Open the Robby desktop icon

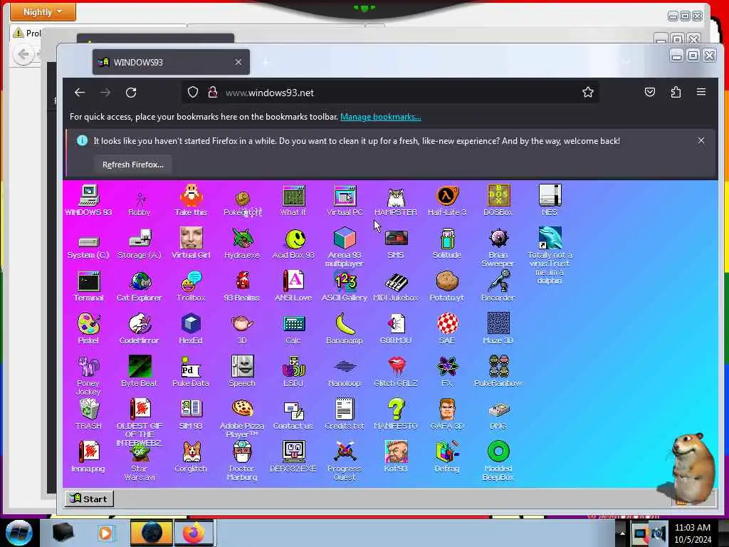point(140,201)
